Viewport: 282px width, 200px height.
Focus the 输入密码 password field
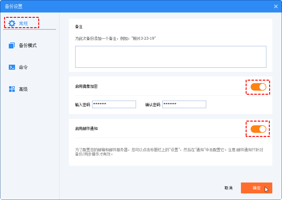(114, 104)
